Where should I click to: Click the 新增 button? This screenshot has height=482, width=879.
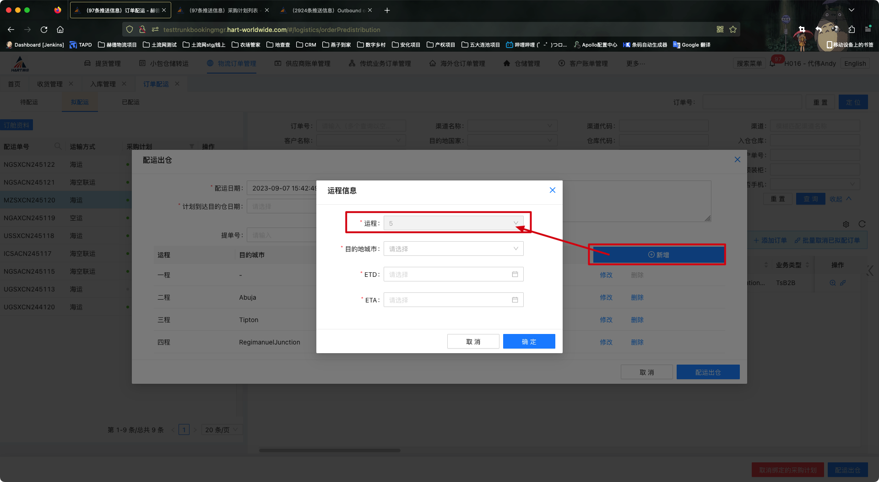(x=658, y=254)
